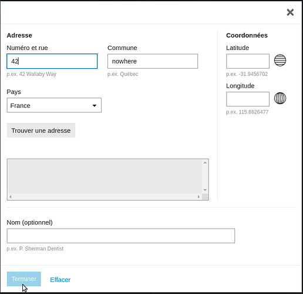This screenshot has height=294, width=303.
Task: Click the latitude globe icon
Action: 280,60
